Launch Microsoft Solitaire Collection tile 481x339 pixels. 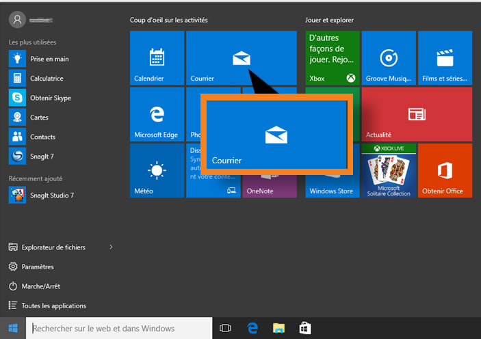coord(389,171)
